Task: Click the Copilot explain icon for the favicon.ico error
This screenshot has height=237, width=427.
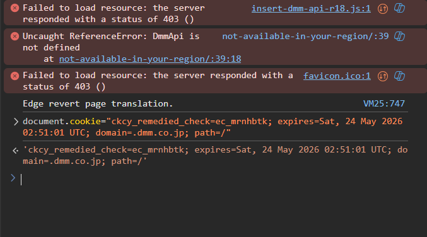Action: click(x=399, y=76)
